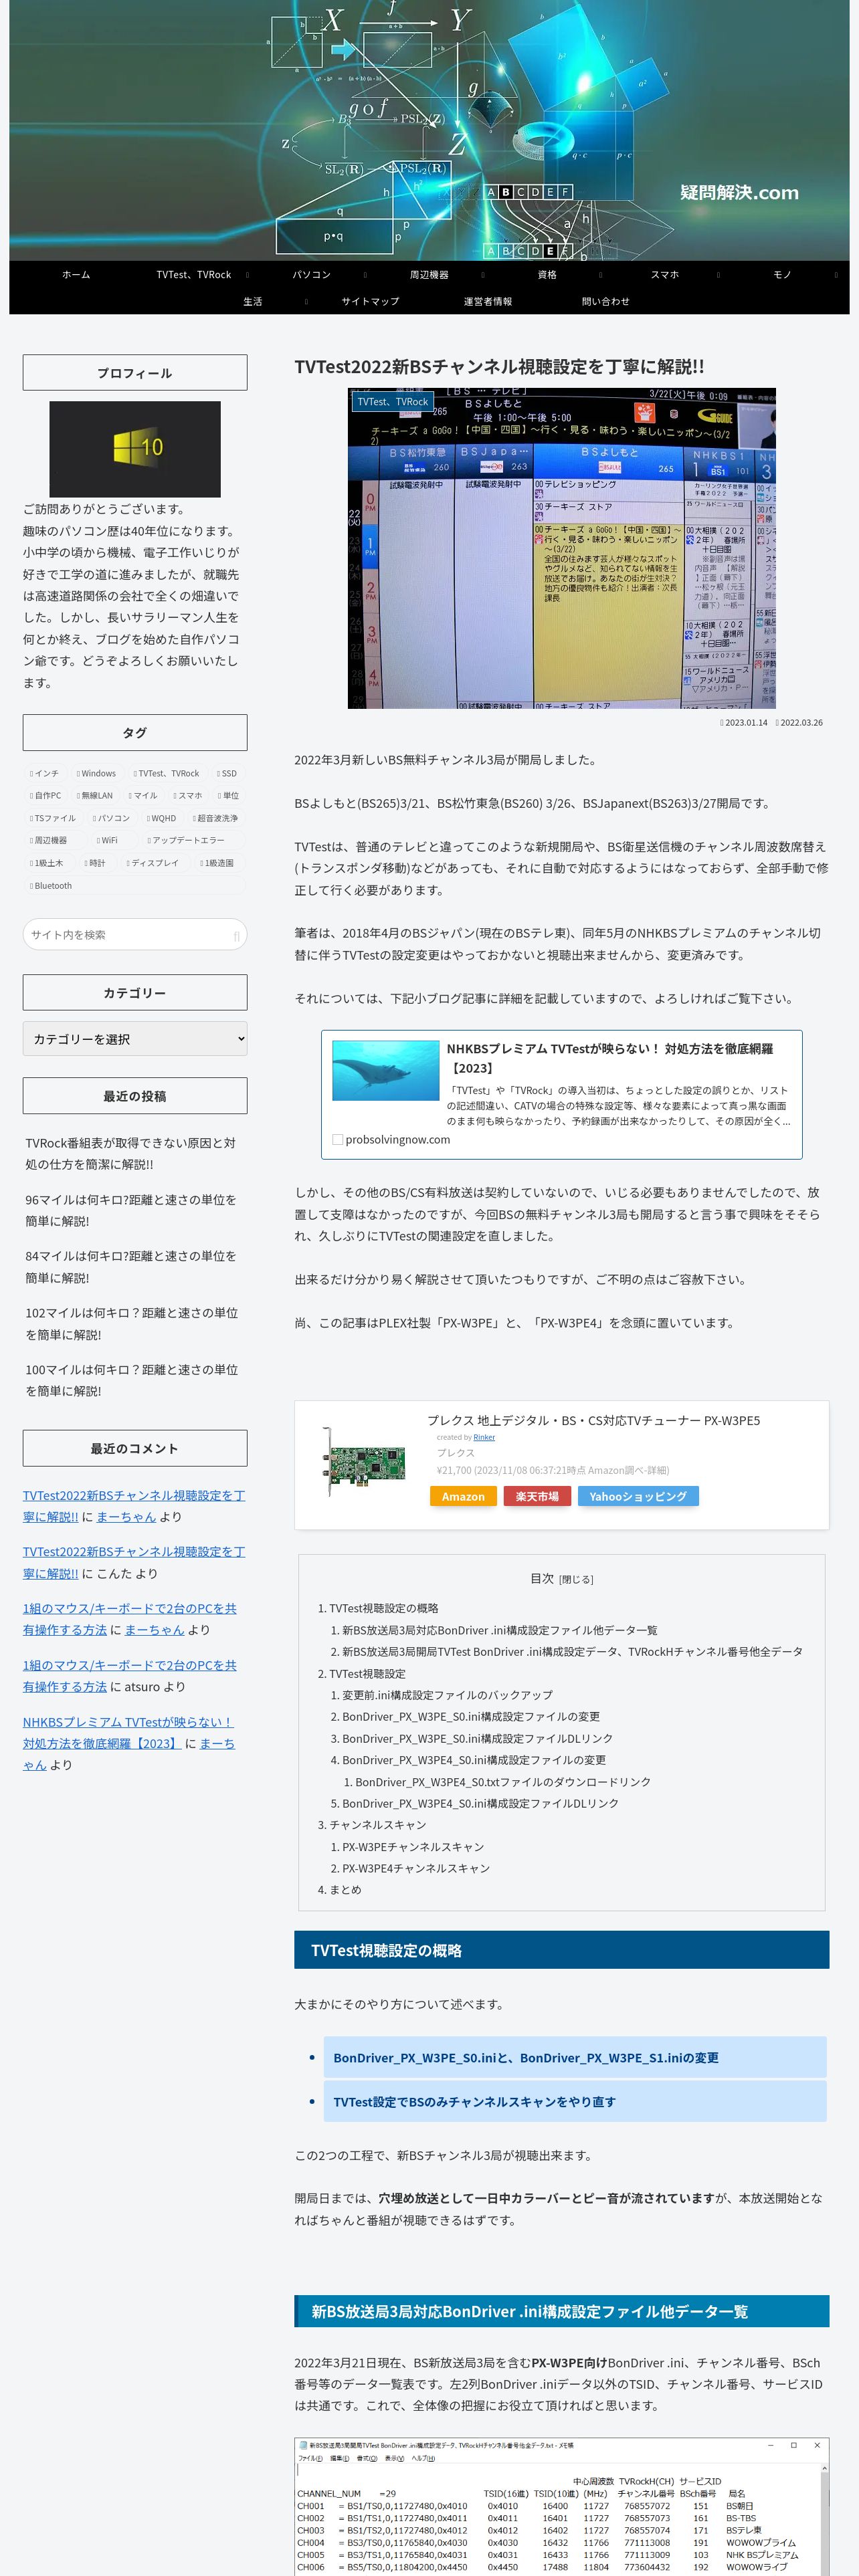
Task: Jump to TOC item PX-W3PE4チャンネルスキャン
Action: pyautogui.click(x=416, y=1868)
